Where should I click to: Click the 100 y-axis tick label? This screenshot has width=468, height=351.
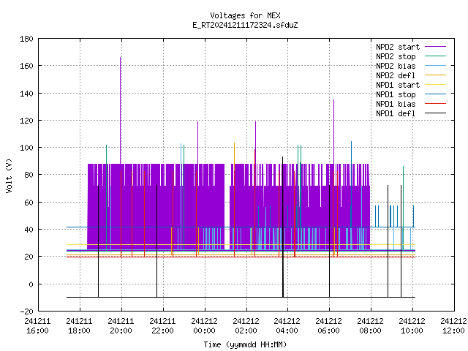pyautogui.click(x=26, y=148)
